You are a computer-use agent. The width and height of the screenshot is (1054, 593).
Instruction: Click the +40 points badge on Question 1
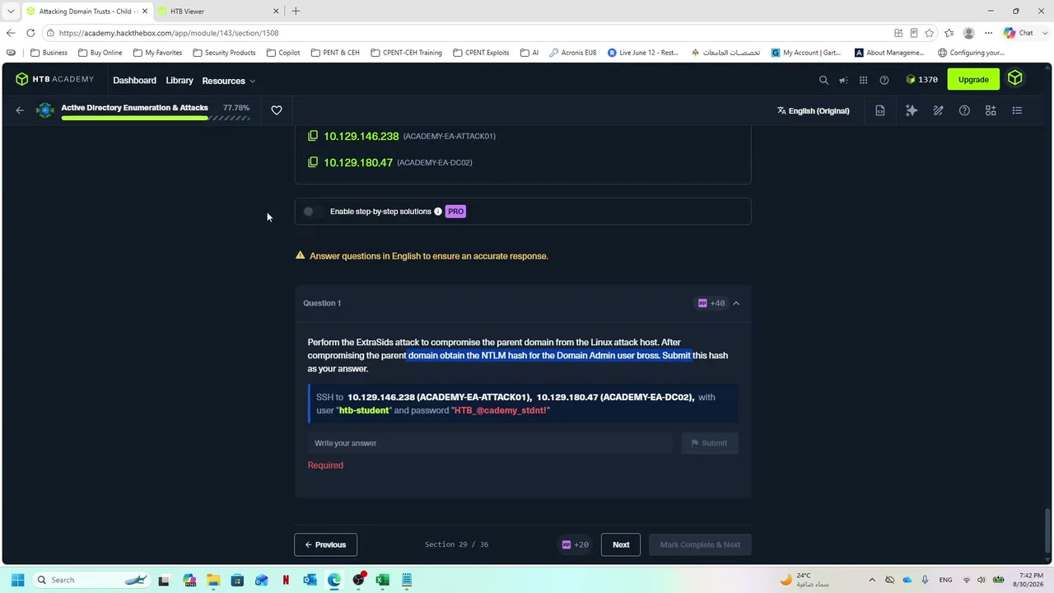pos(711,303)
